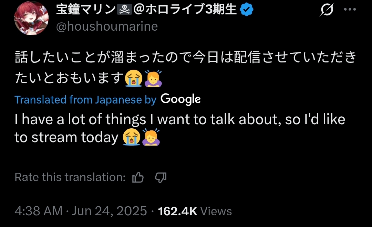The height and width of the screenshot is (227, 372).
Task: Click bowing person emoji in Japanese tweet
Action: (152, 78)
